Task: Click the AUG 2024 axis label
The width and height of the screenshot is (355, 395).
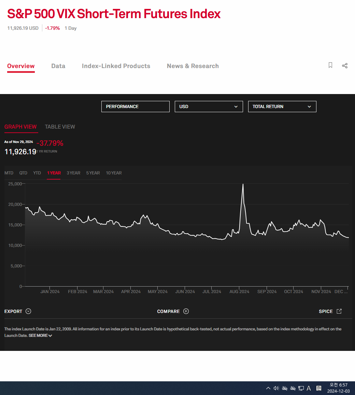Action: click(x=239, y=291)
